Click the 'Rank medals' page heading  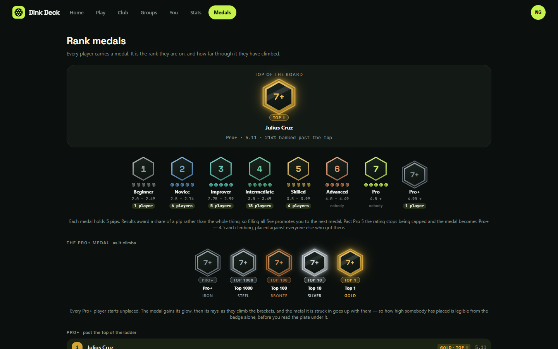tap(96, 41)
